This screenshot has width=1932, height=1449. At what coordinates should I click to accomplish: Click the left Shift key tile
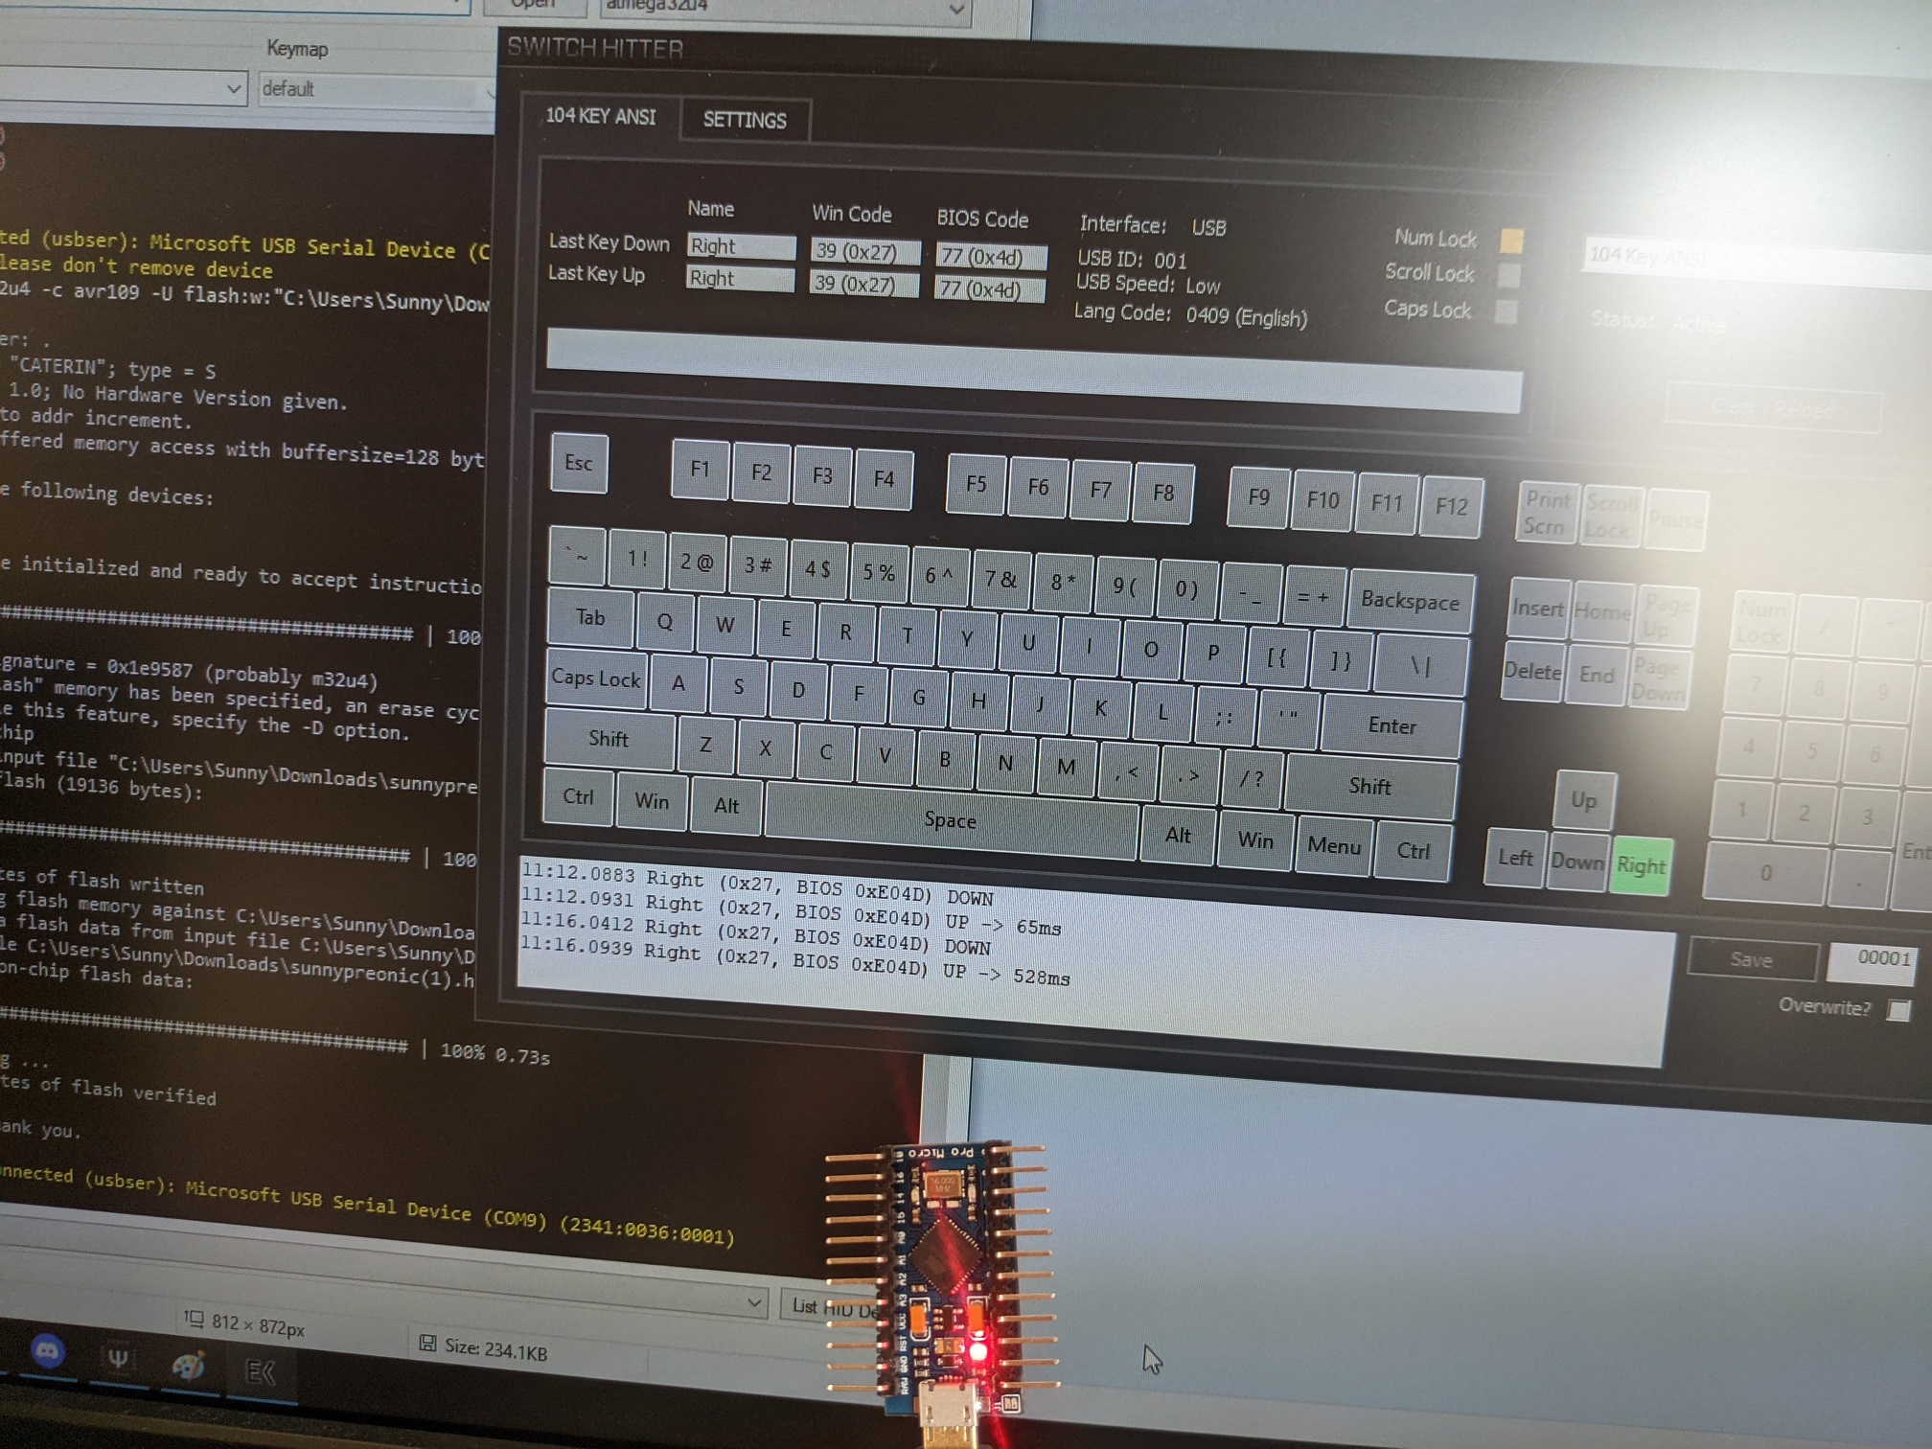[609, 739]
